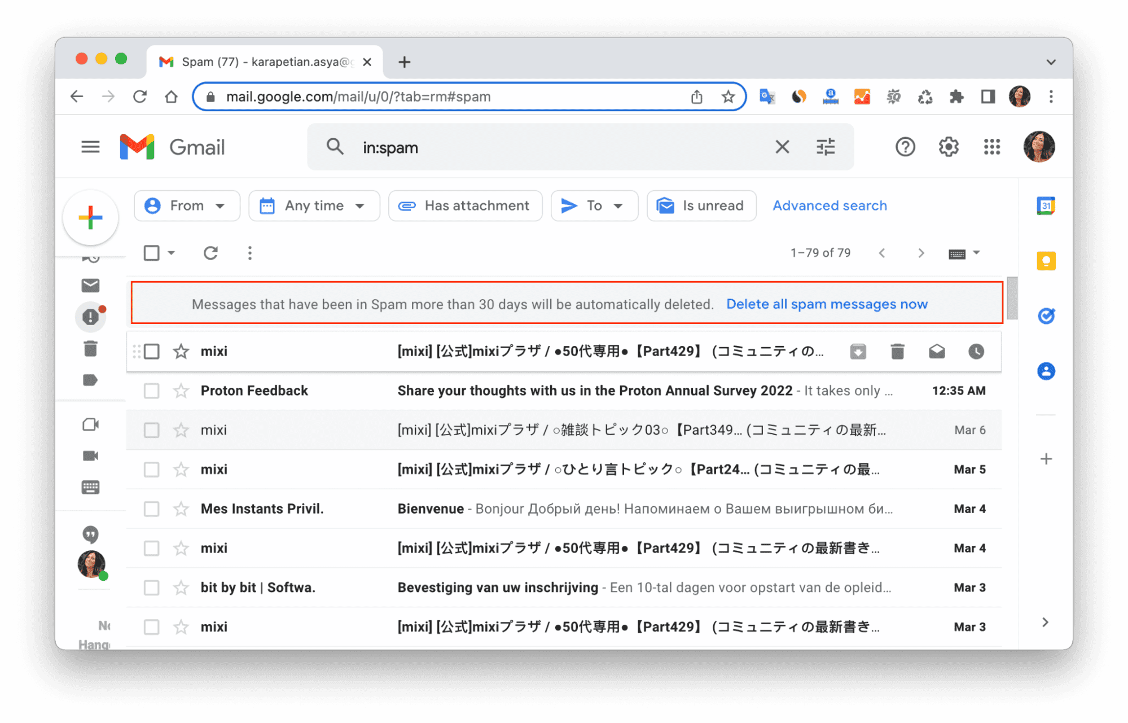Clear the in:spam search field
1128x723 pixels.
[782, 147]
